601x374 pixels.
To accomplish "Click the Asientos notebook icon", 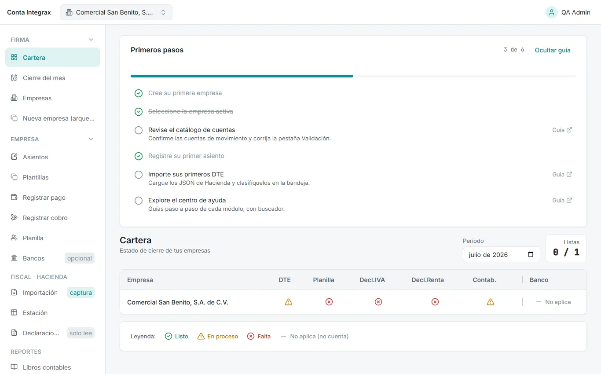I will [14, 157].
